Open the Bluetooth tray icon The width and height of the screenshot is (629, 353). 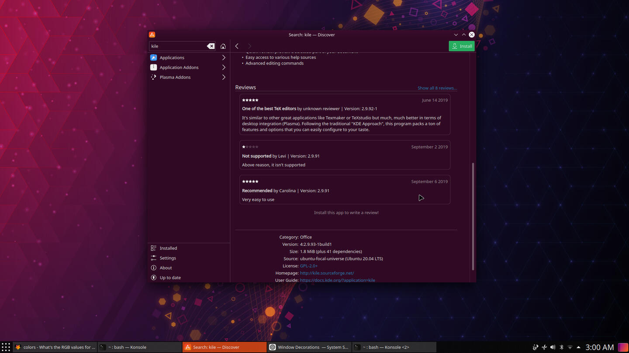click(561, 347)
